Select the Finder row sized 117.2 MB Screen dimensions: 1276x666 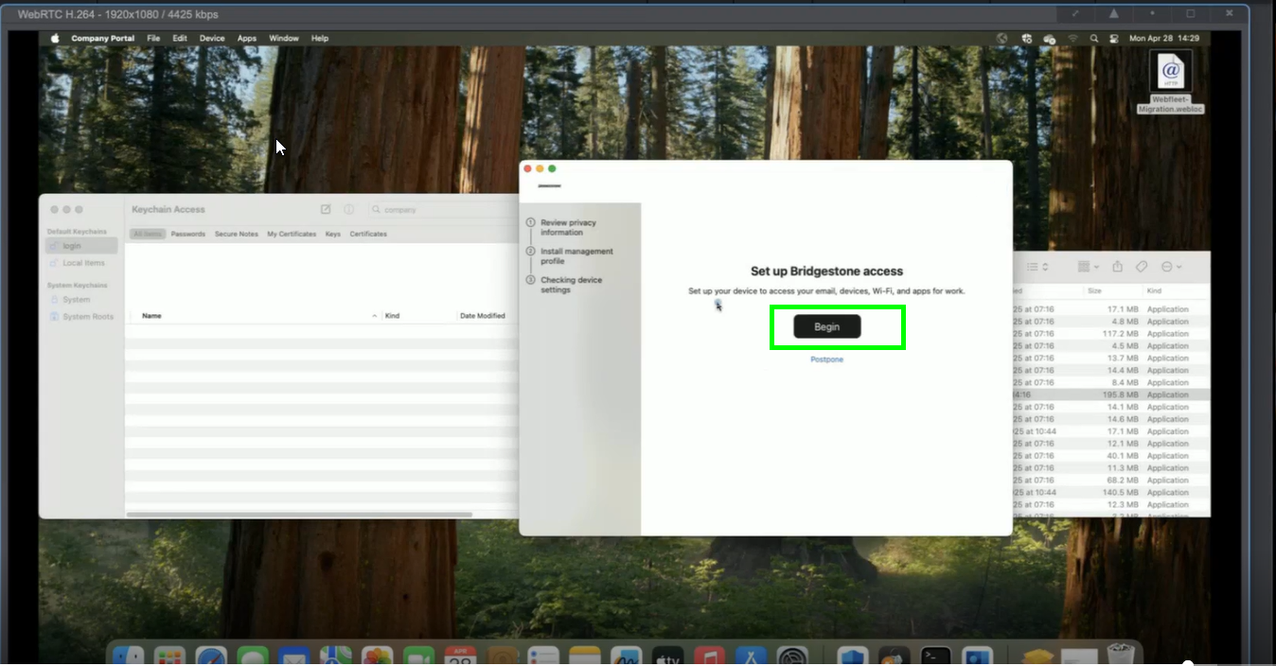point(1111,334)
